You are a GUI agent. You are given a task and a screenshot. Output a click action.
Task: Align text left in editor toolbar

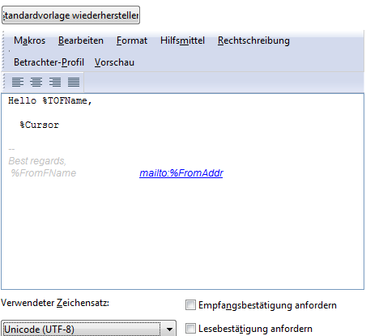tap(18, 82)
